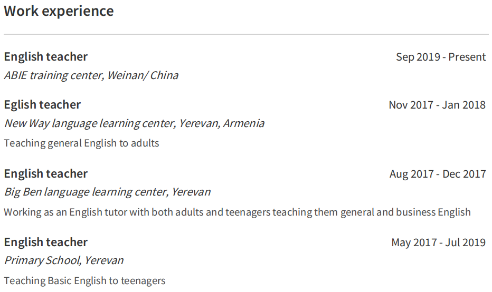Click the Nov 2017 - Jan 2018 date range
492x292 pixels.
click(437, 105)
